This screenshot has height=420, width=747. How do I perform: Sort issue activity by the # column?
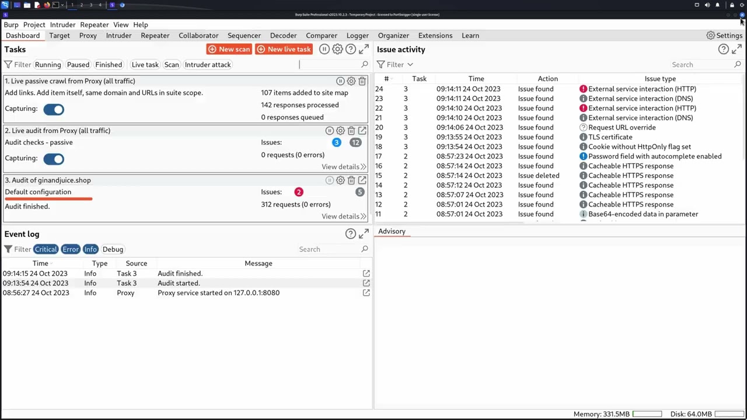pyautogui.click(x=386, y=79)
